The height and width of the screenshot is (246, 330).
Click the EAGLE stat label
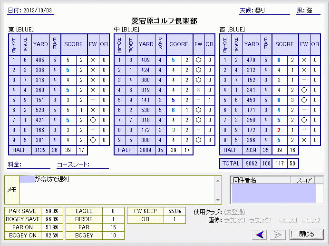point(84,211)
